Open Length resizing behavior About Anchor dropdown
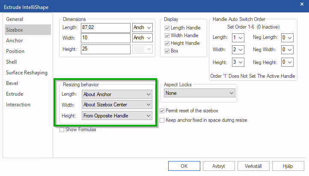Viewport: 309px width, 176px height. [117, 94]
